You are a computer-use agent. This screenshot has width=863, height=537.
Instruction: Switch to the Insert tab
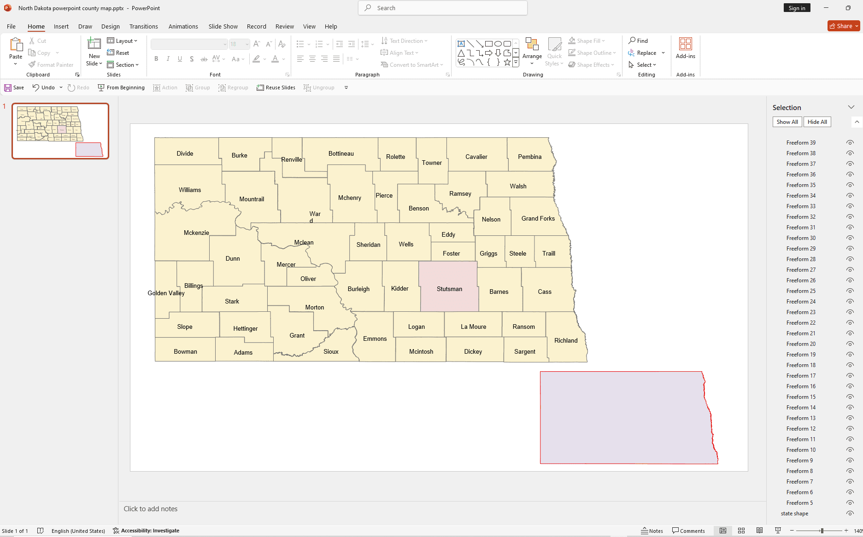pyautogui.click(x=61, y=26)
